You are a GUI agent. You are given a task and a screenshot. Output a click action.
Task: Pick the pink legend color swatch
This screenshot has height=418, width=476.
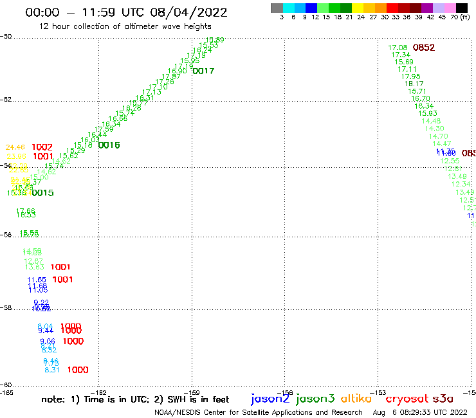(450, 8)
